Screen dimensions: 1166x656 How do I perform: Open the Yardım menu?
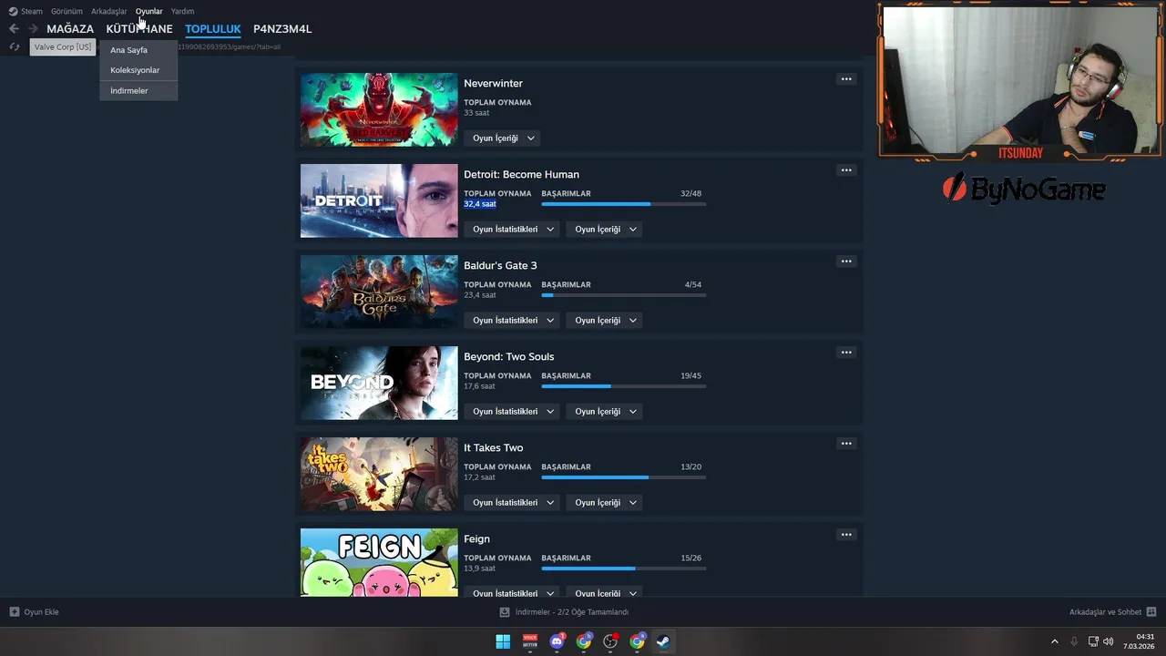coord(182,11)
